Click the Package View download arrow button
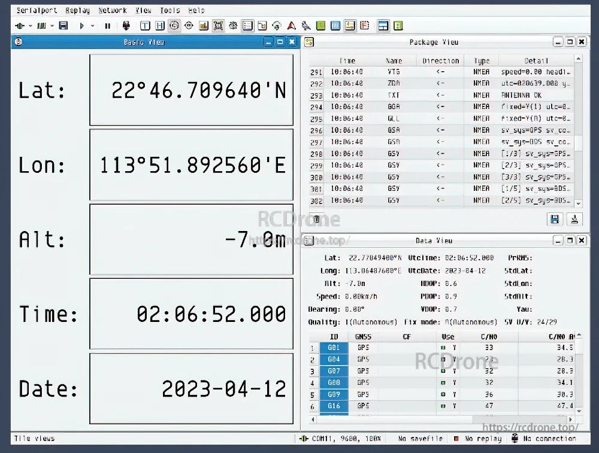599x453 pixels. pos(574,220)
